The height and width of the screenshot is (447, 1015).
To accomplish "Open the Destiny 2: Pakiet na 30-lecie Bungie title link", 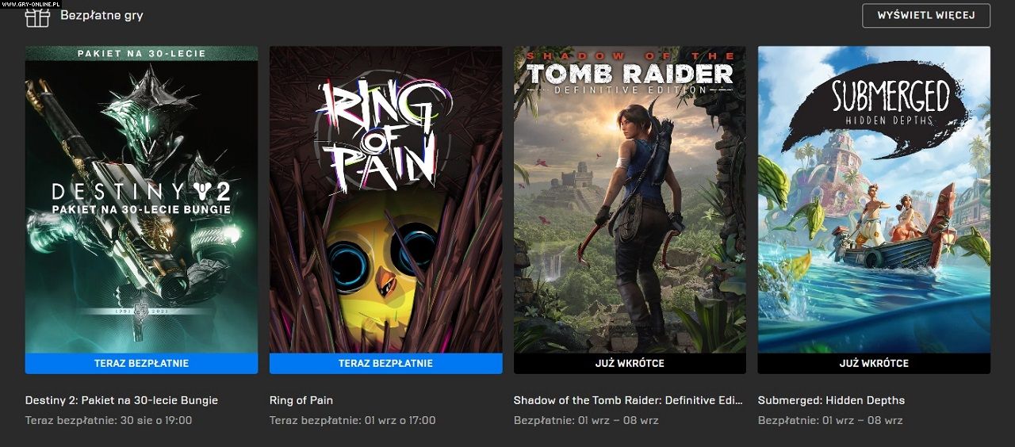I will point(121,400).
